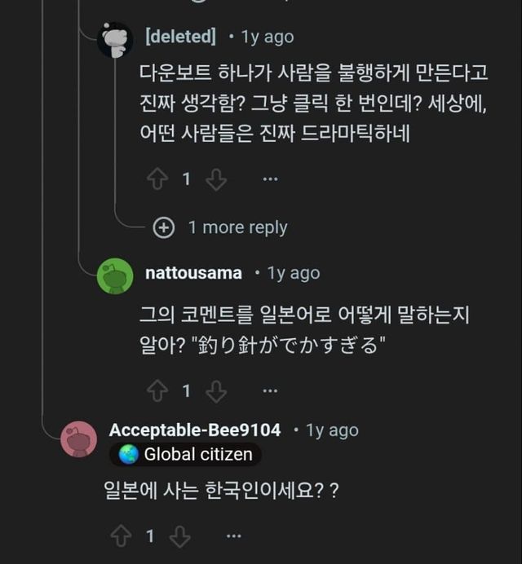Downvote nattousama's comment
522x564 pixels.
coord(215,392)
